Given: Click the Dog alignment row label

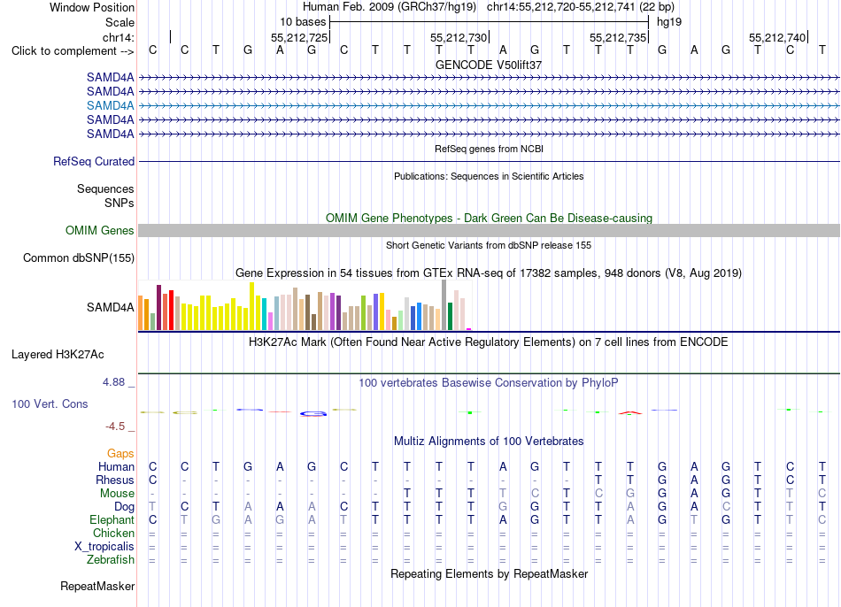Looking at the screenshot, I should point(124,507).
